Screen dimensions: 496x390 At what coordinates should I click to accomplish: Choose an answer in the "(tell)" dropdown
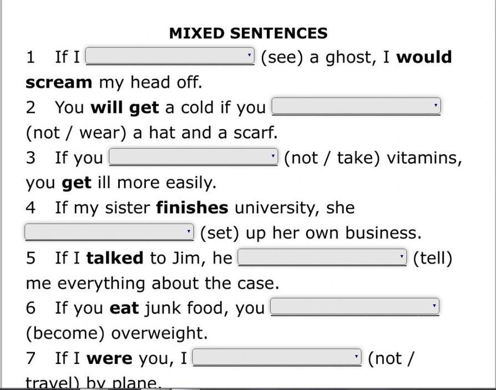pos(322,257)
